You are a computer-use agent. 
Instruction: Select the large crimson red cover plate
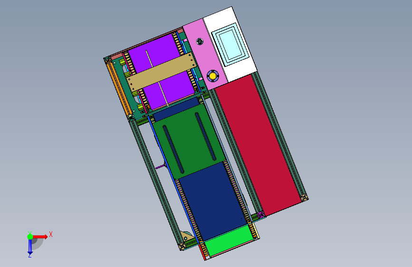pos(258,144)
